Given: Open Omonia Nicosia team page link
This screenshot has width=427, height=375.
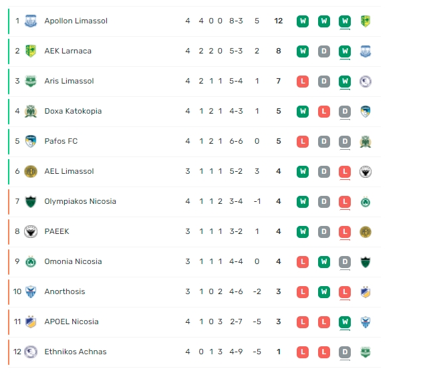Looking at the screenshot, I should coord(73,261).
